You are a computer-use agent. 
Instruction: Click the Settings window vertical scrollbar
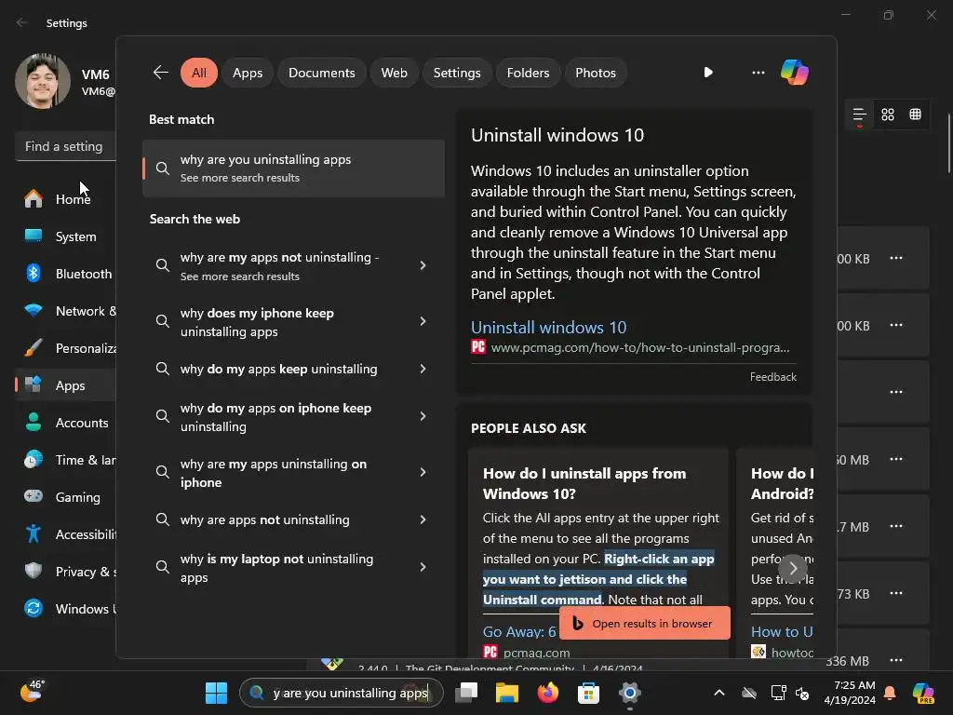coord(948,143)
